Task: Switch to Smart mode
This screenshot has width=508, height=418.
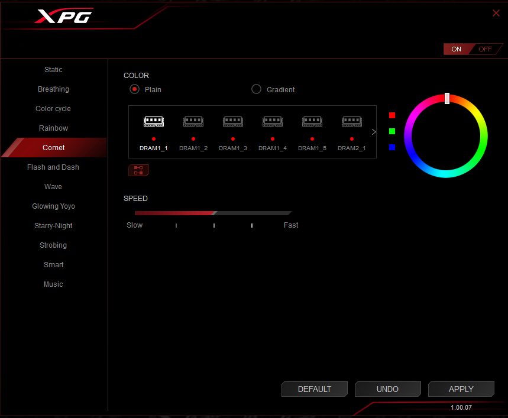Action: click(x=53, y=264)
